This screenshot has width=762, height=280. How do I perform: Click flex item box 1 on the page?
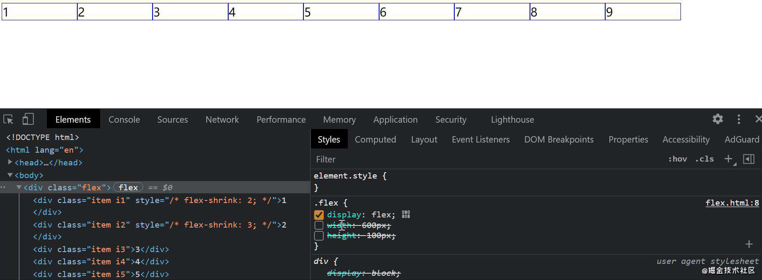(x=40, y=12)
